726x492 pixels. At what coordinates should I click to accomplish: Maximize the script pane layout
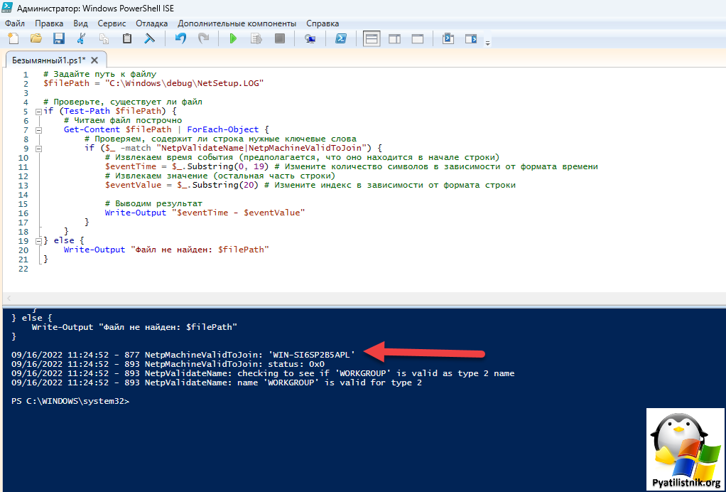418,38
